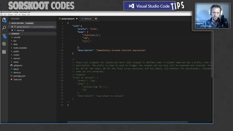The height and width of the screenshot is (131, 233).
Task: Open the View menu
Action: (16, 15)
